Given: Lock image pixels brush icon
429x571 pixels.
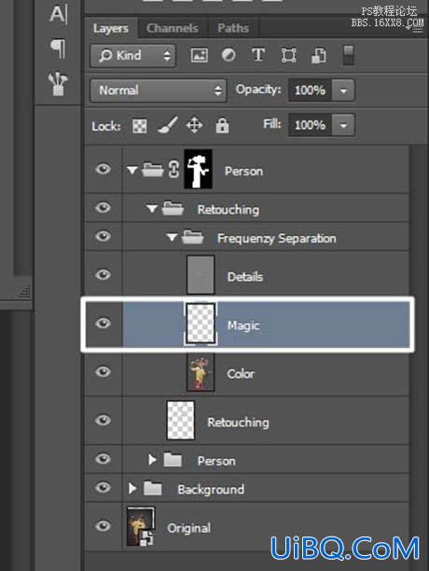Looking at the screenshot, I should click(x=168, y=125).
